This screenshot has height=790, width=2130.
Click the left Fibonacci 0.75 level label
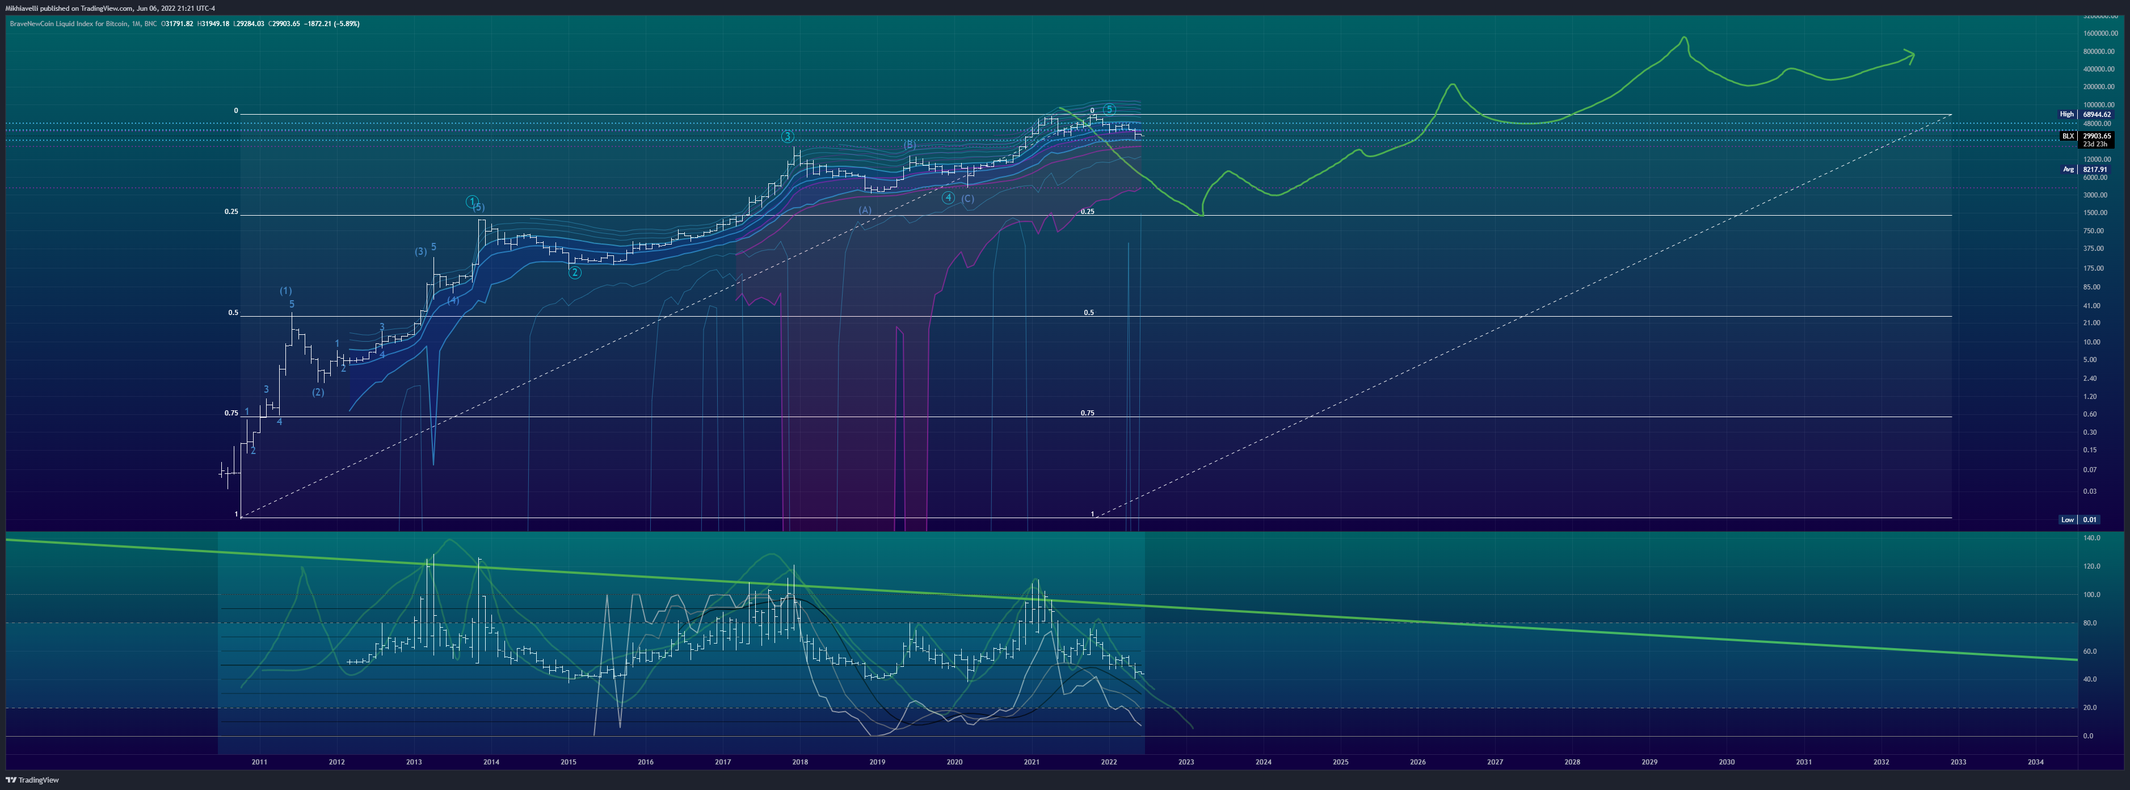point(231,413)
